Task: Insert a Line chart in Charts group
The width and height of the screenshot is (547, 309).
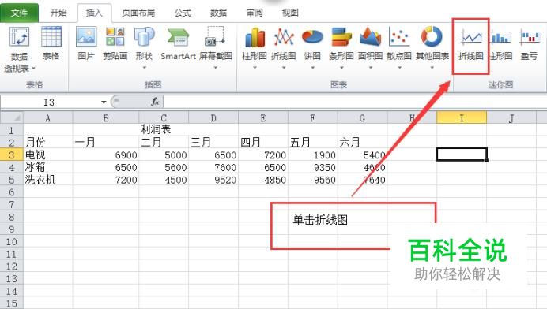Action: point(283,47)
